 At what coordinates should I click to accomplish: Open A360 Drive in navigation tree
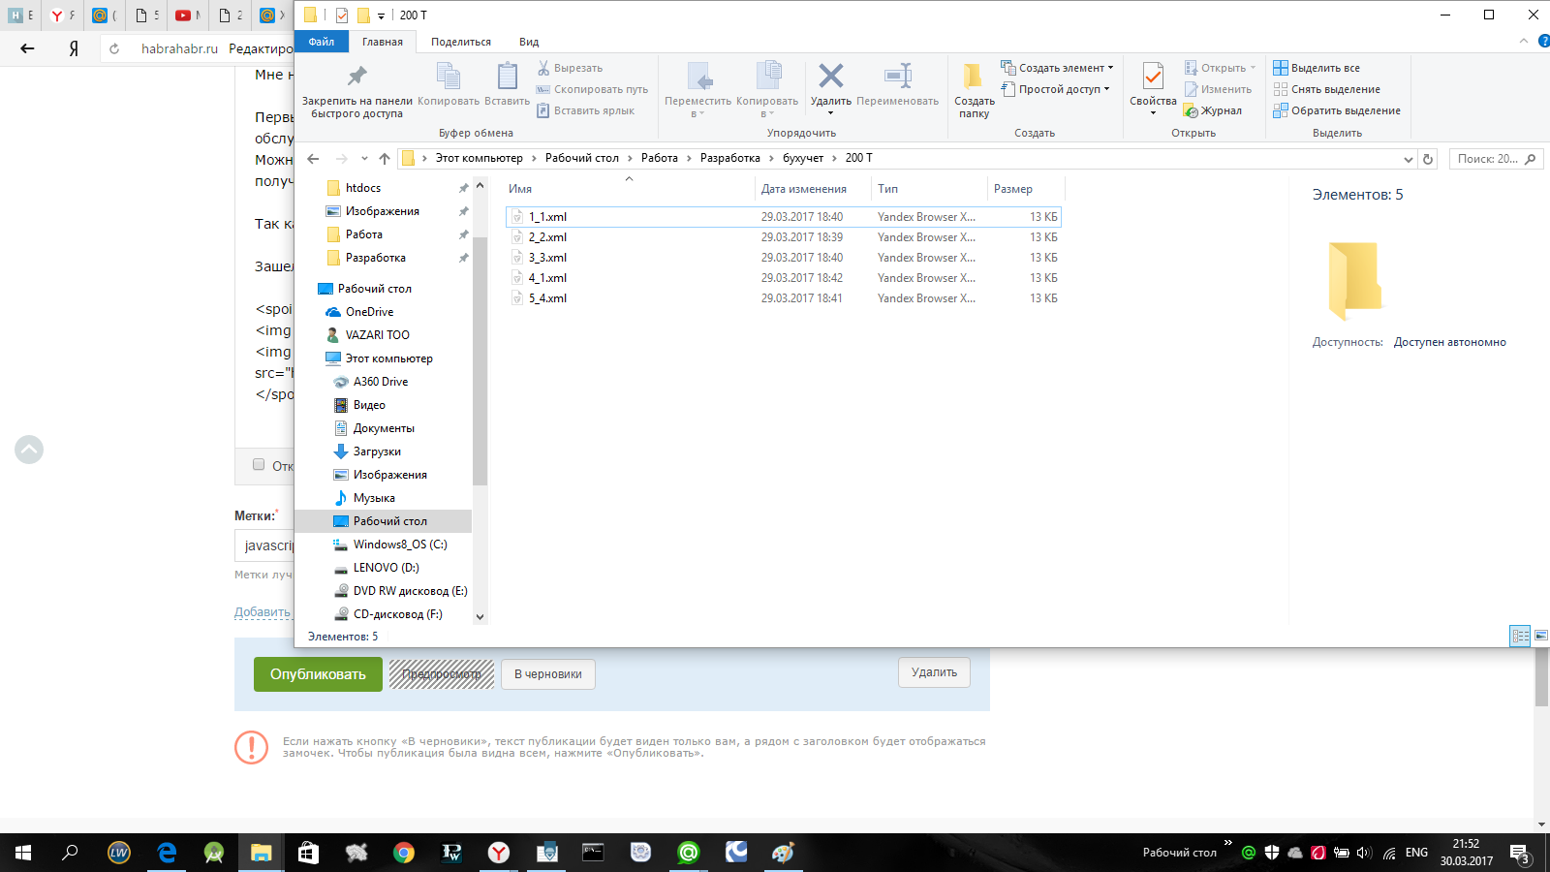(x=381, y=382)
